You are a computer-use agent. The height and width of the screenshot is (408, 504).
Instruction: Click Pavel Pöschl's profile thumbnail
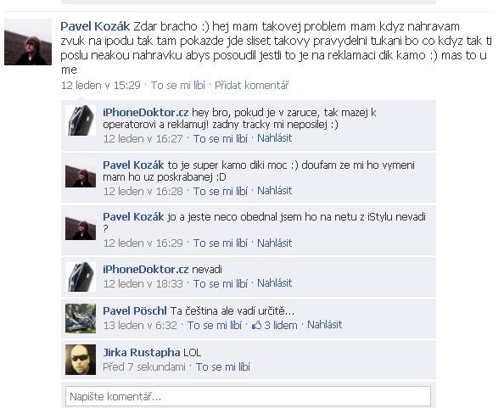coord(81,318)
